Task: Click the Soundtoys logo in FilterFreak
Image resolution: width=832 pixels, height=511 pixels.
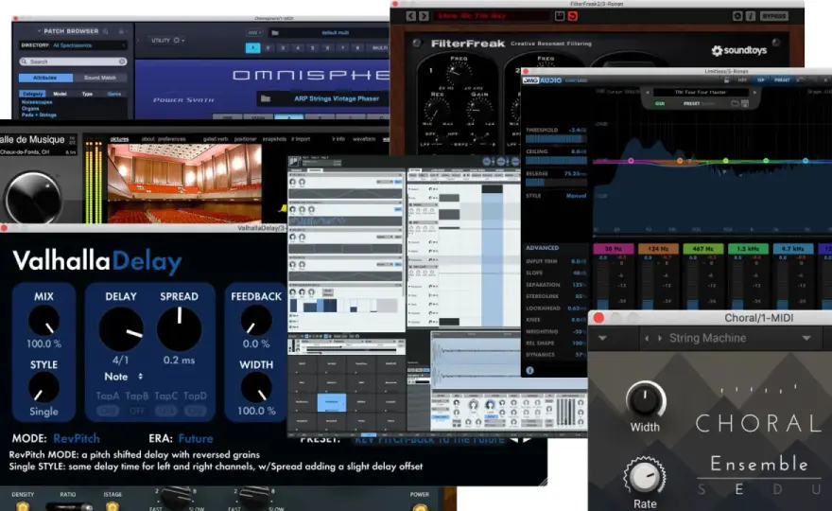Action: [738, 50]
